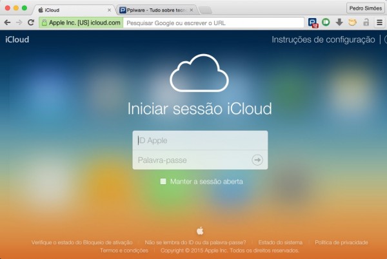This screenshot has height=259, width=387.
Task: Switch to the iCloud tab
Action: pyautogui.click(x=74, y=10)
